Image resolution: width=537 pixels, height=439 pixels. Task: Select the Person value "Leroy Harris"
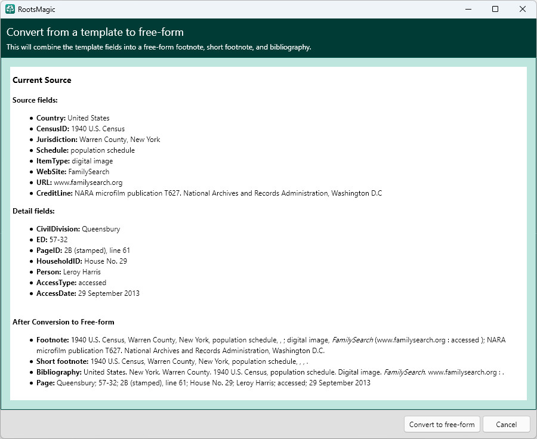(82, 272)
